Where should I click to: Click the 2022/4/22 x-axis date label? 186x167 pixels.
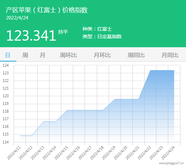click(x=144, y=153)
